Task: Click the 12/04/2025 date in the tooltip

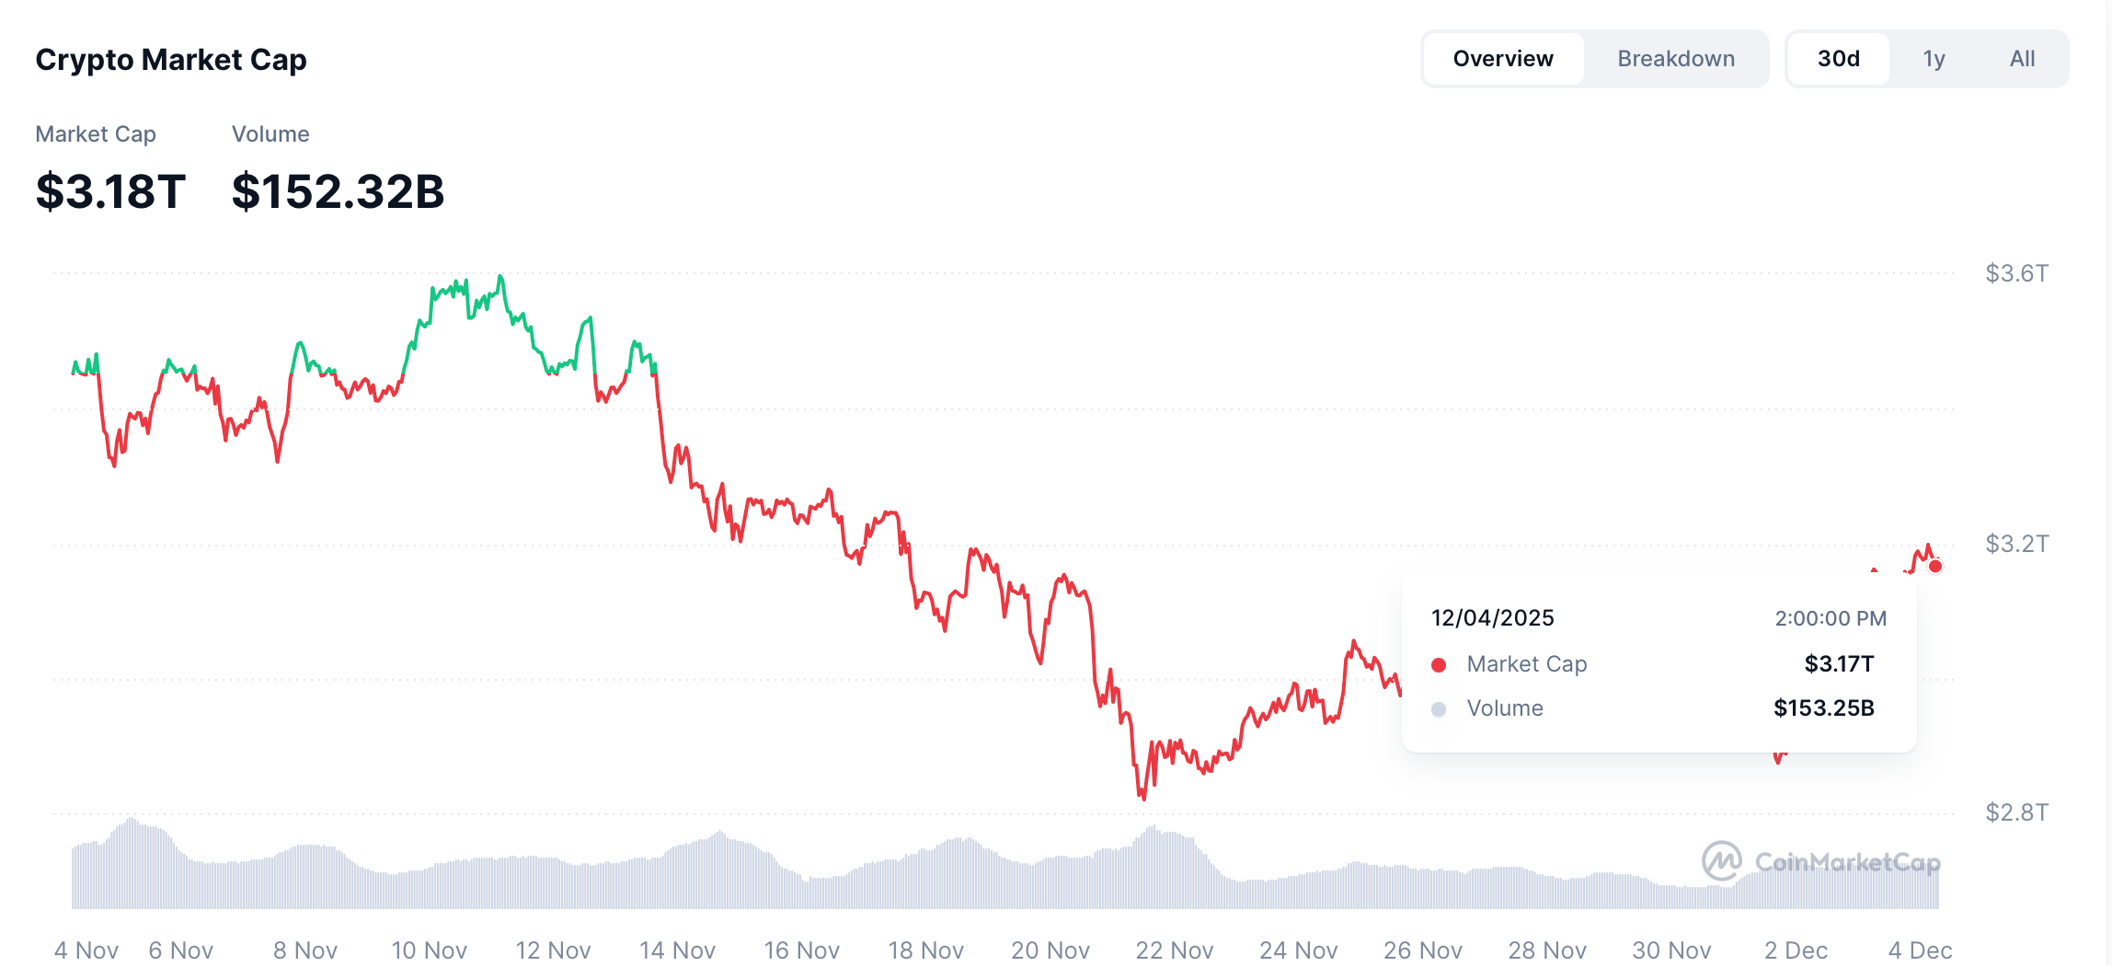Action: point(1493,617)
